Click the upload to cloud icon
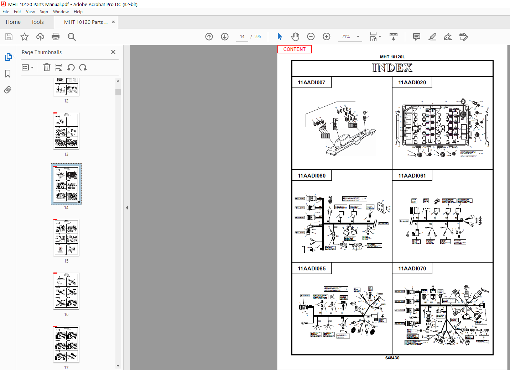 [x=40, y=37]
